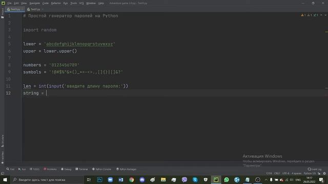Viewport: 328px width, 184px height.
Task: Open Windows Security shield on the taskbar
Action: [x=206, y=179]
